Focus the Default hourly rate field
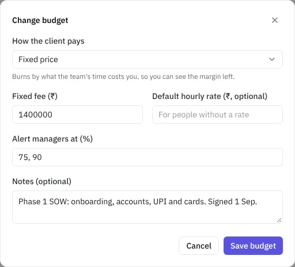295x267 pixels. (217, 115)
